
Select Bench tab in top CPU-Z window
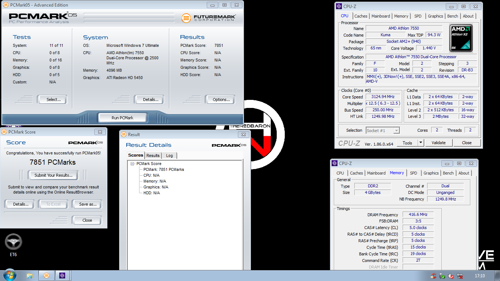pyautogui.click(x=453, y=16)
